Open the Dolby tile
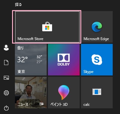The image size is (120, 114). pyautogui.click(x=64, y=60)
